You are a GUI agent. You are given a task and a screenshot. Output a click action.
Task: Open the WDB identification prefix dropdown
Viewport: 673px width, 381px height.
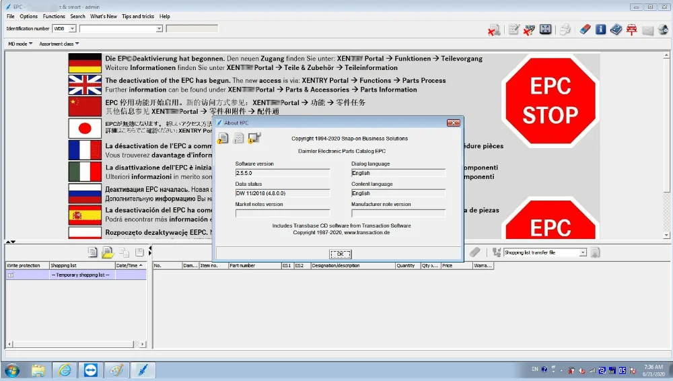coord(72,29)
